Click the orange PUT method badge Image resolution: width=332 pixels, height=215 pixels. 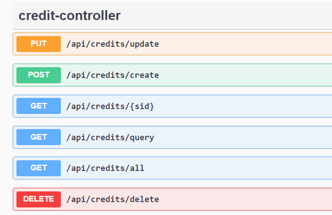(39, 44)
